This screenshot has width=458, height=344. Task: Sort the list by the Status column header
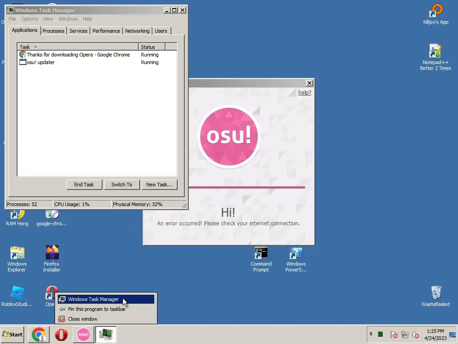coord(152,47)
